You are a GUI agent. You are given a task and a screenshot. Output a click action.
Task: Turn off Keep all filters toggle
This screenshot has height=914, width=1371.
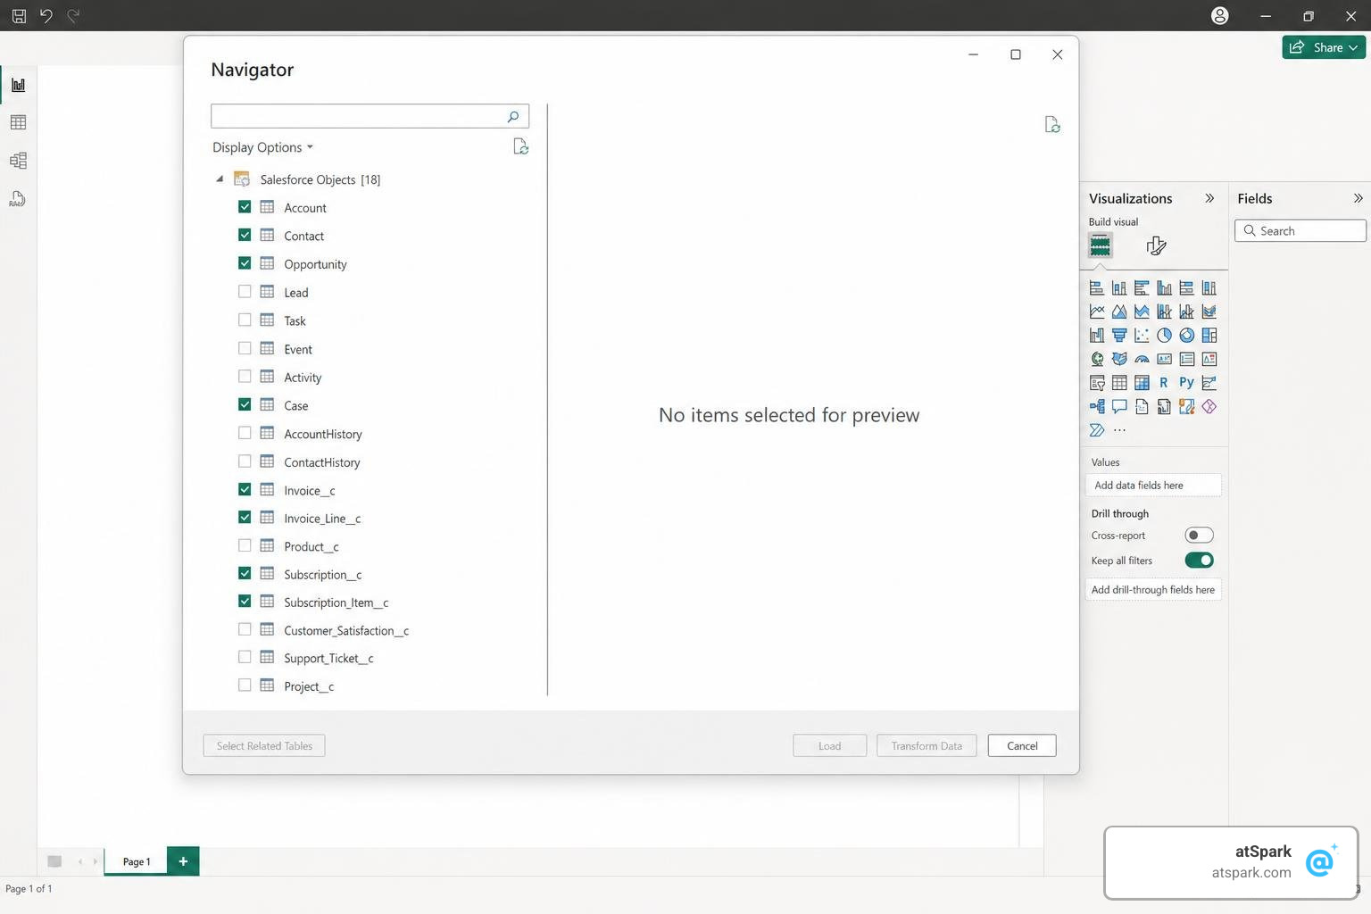tap(1199, 561)
